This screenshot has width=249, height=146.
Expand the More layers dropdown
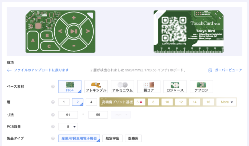pos(226,102)
